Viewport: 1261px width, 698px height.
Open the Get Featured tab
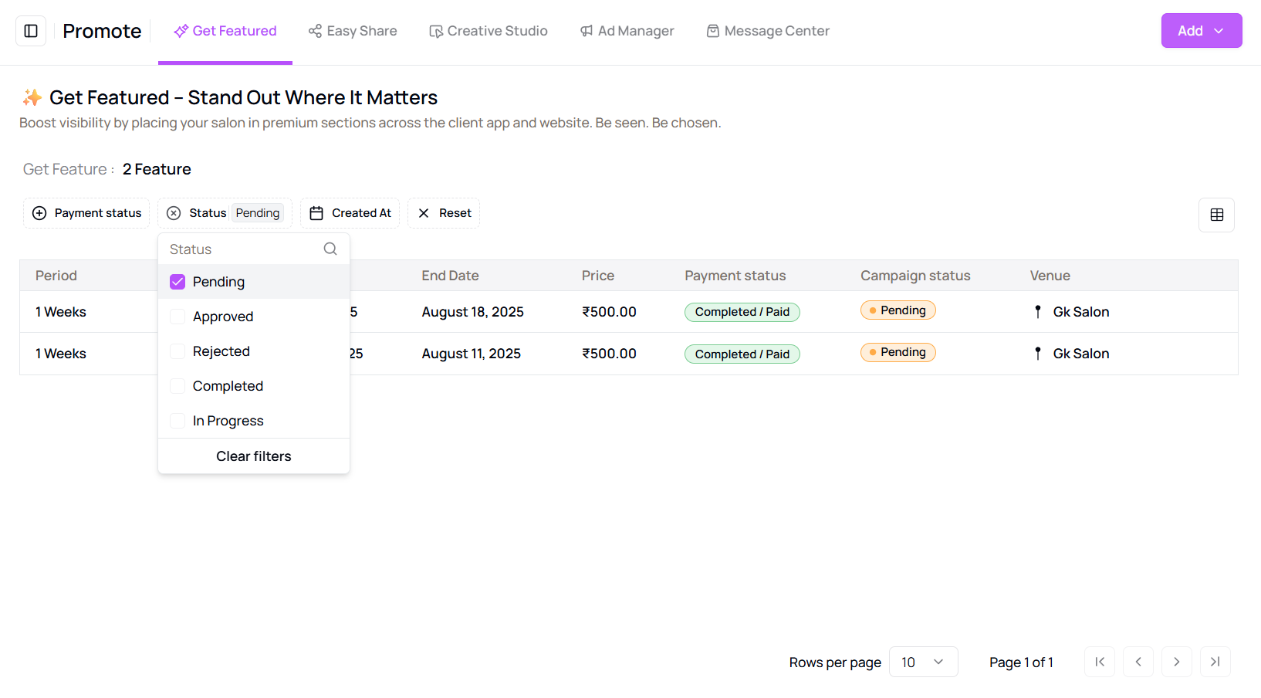point(225,31)
